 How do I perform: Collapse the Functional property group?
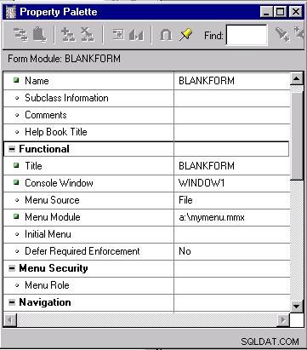[x=12, y=149]
